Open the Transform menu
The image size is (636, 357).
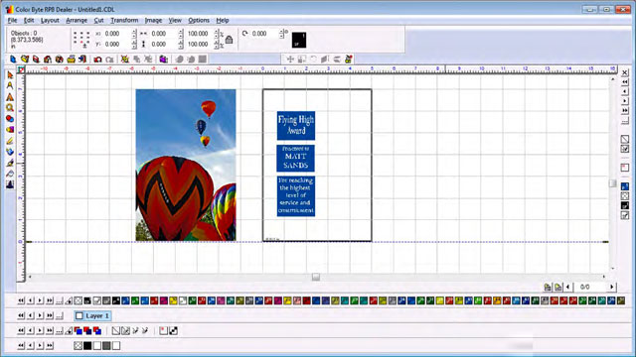124,20
